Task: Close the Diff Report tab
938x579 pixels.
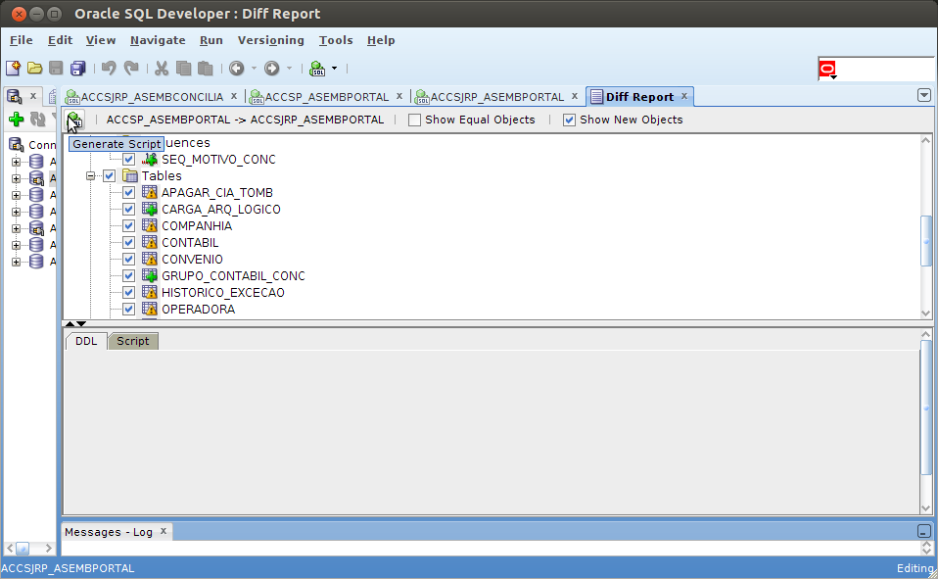Action: (684, 96)
